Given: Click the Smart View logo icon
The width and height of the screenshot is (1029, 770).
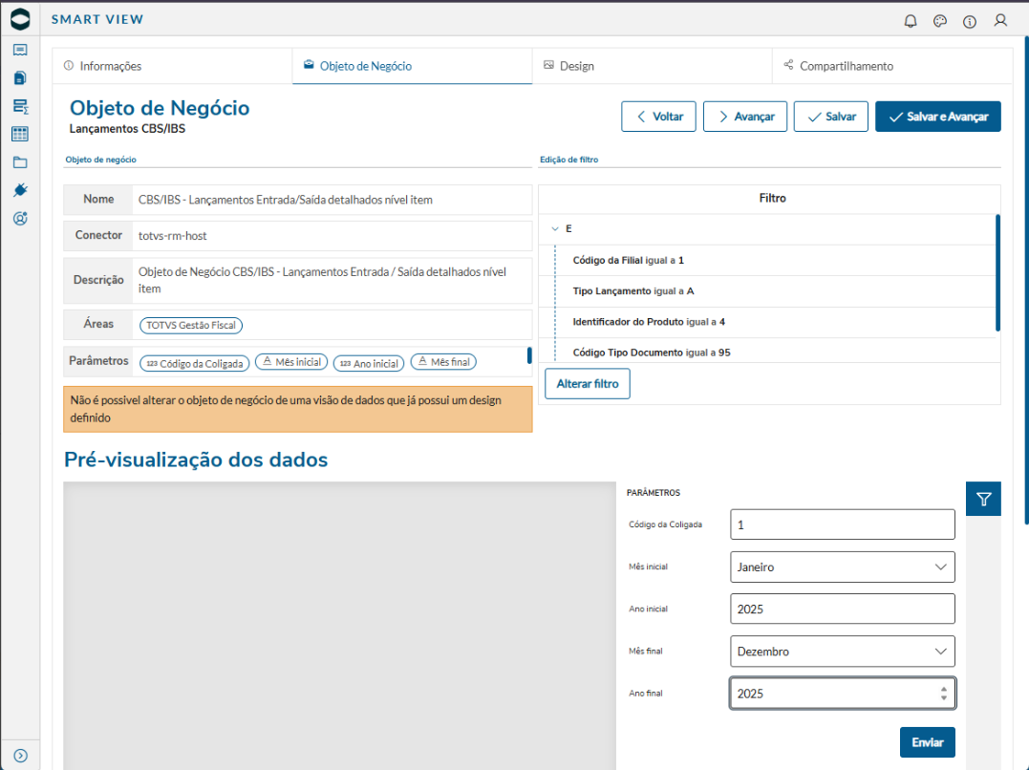Looking at the screenshot, I should click(x=20, y=19).
